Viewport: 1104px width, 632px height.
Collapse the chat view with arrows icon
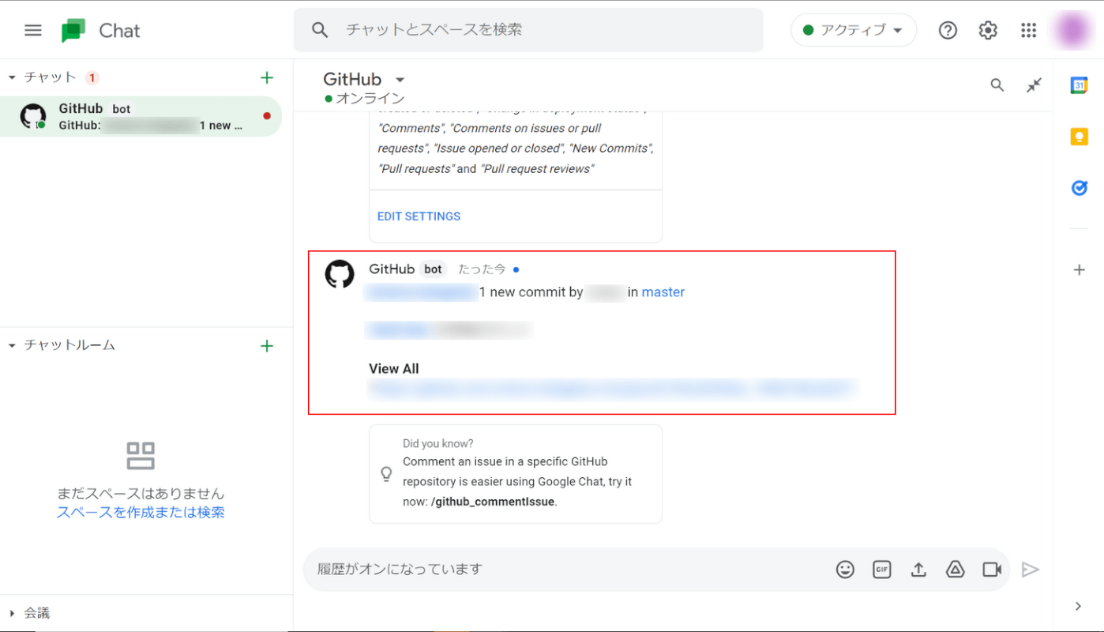click(1034, 85)
